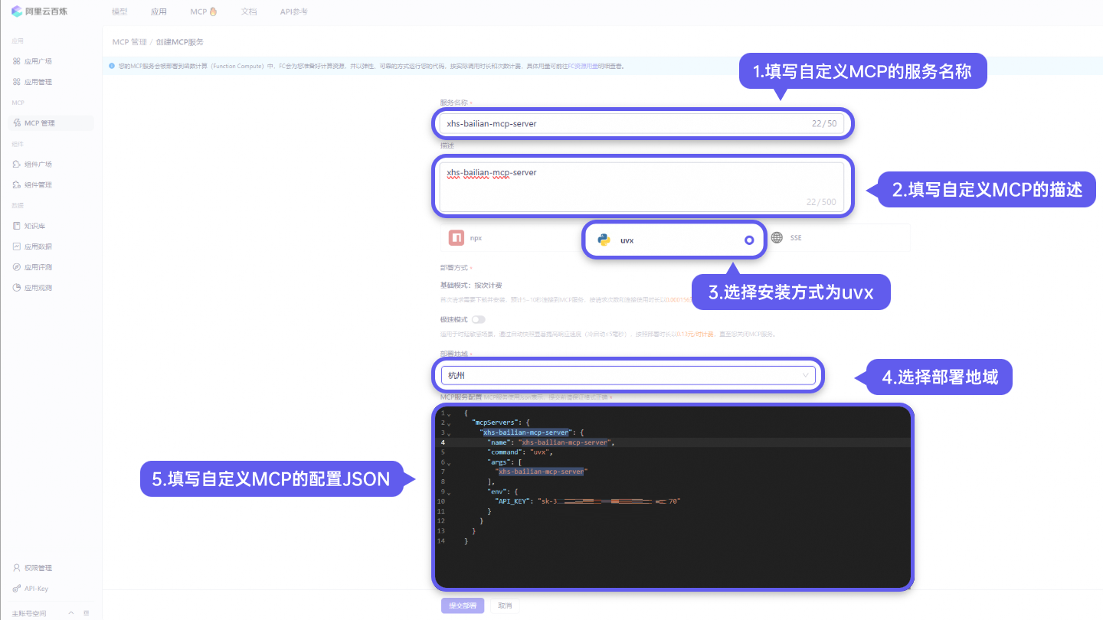The width and height of the screenshot is (1103, 620).
Task: Collapse the 主账号空间 section chevron
Action: [x=70, y=612]
